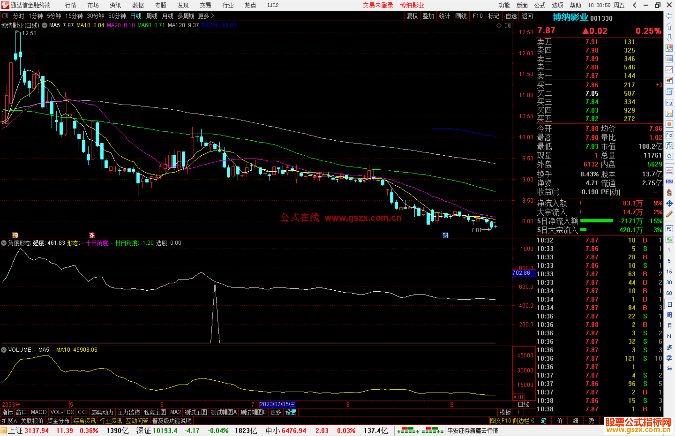The image size is (675, 436).
Task: Select the pencil drawing tool icon
Action: 669,214
